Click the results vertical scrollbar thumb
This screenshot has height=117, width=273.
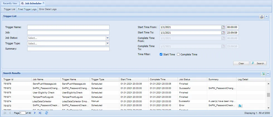point(269,95)
